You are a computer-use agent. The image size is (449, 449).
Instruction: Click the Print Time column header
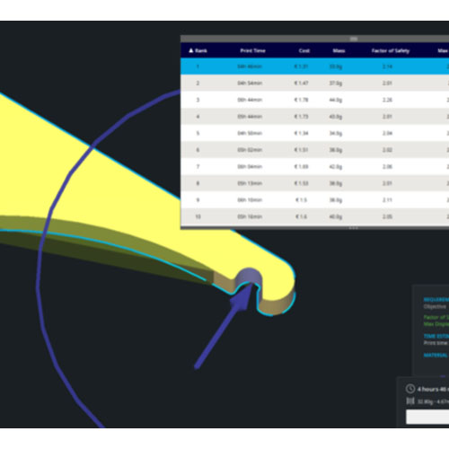tap(252, 50)
